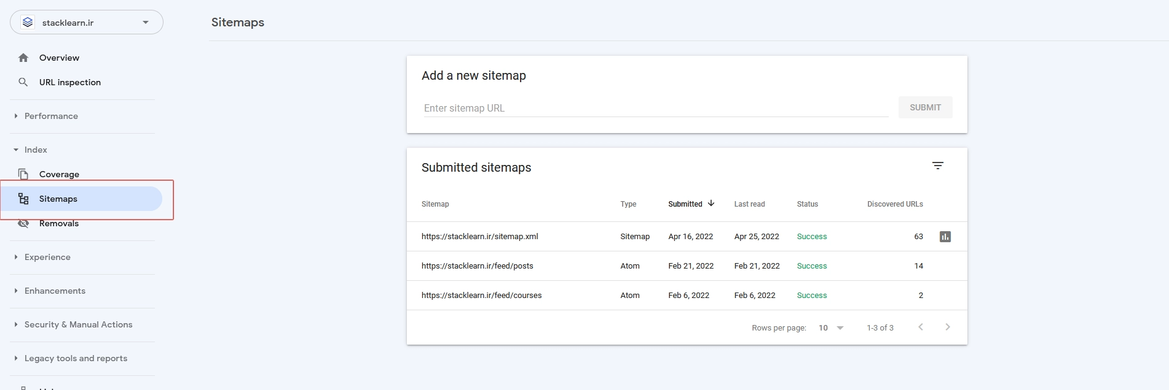
Task: Click the Last read column header
Action: (749, 204)
